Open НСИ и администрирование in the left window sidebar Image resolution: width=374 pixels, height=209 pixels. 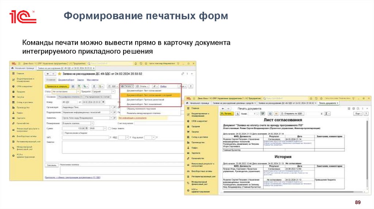point(24,156)
